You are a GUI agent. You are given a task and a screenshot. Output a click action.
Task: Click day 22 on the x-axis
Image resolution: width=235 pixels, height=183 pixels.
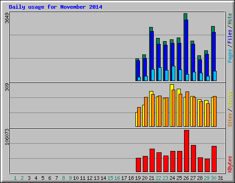(158, 178)
